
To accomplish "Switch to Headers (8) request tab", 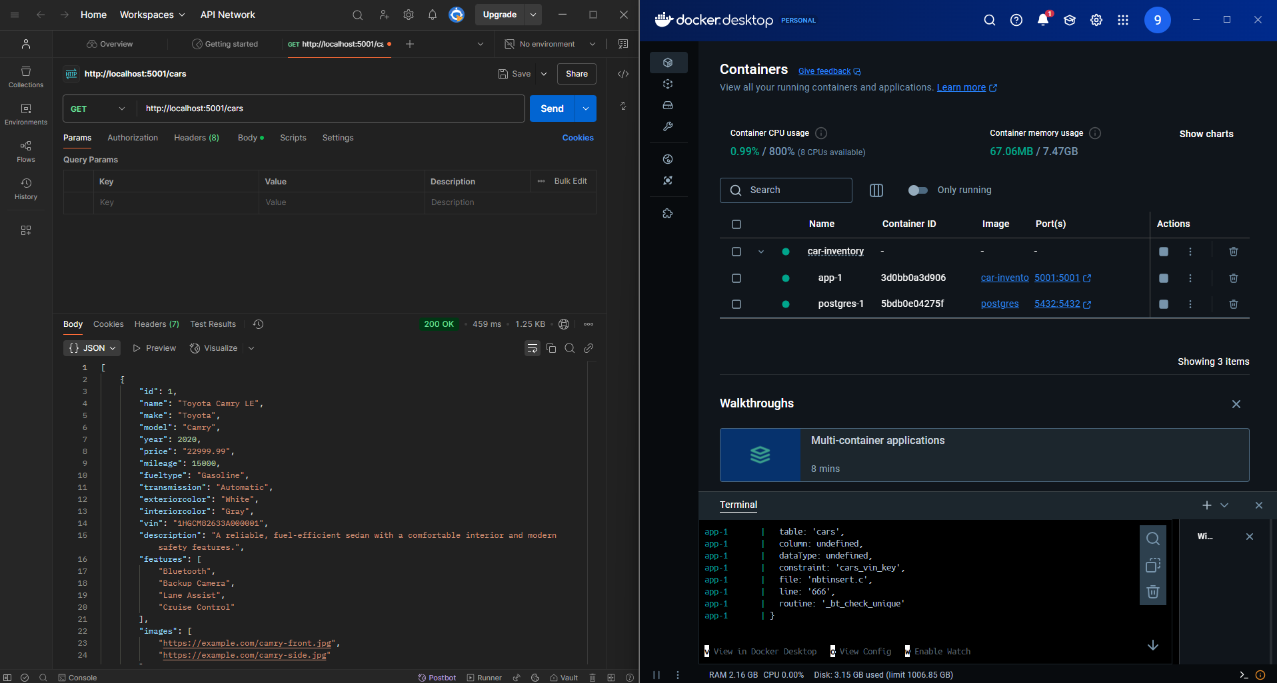I will (197, 138).
